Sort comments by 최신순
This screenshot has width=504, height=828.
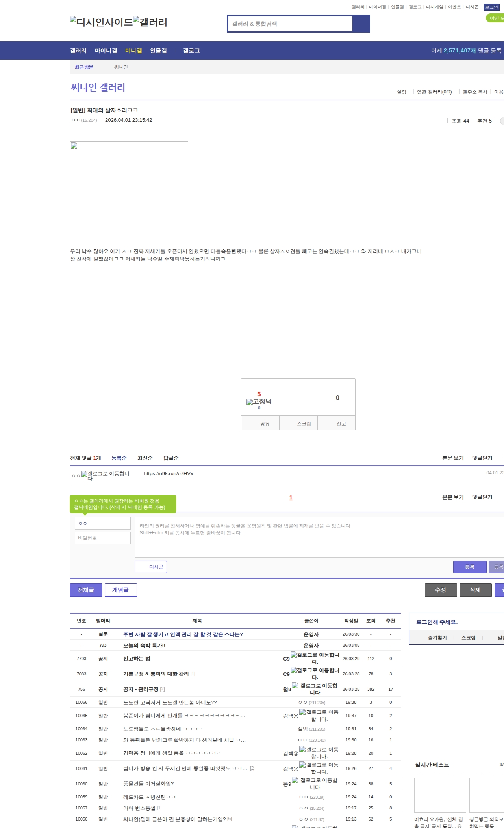(x=145, y=458)
